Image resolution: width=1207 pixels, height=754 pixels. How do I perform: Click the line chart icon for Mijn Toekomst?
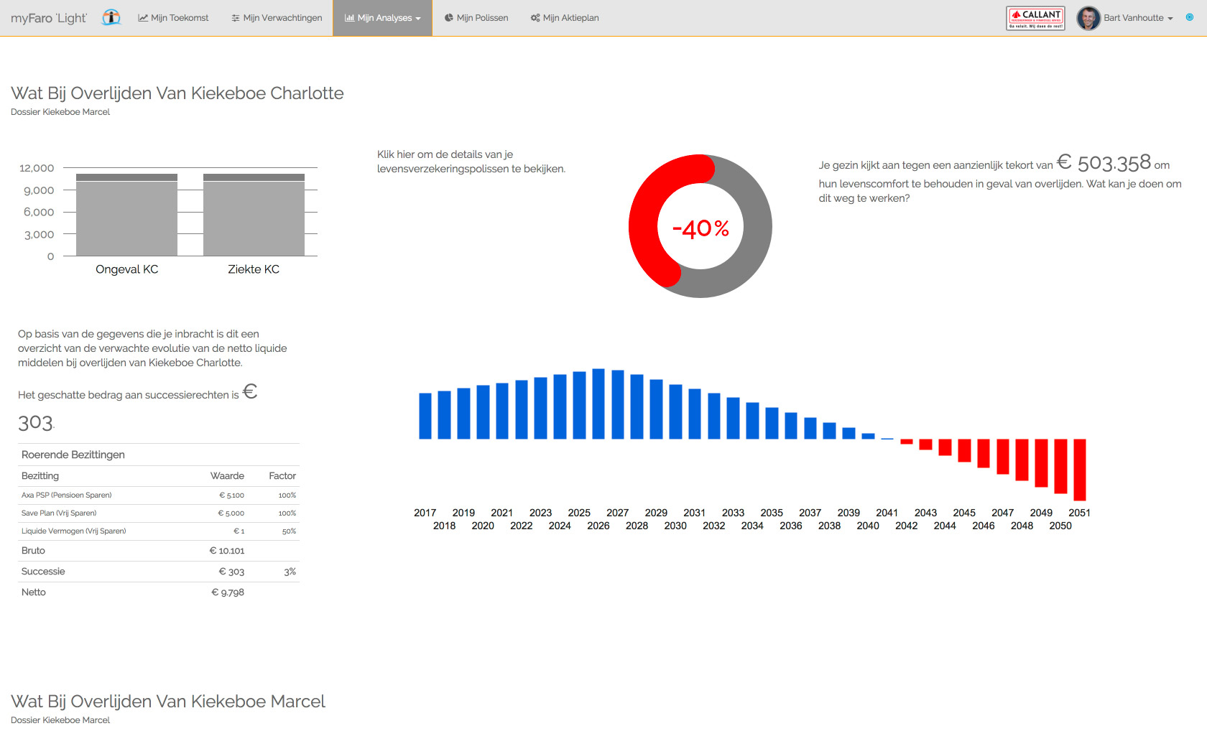point(143,18)
